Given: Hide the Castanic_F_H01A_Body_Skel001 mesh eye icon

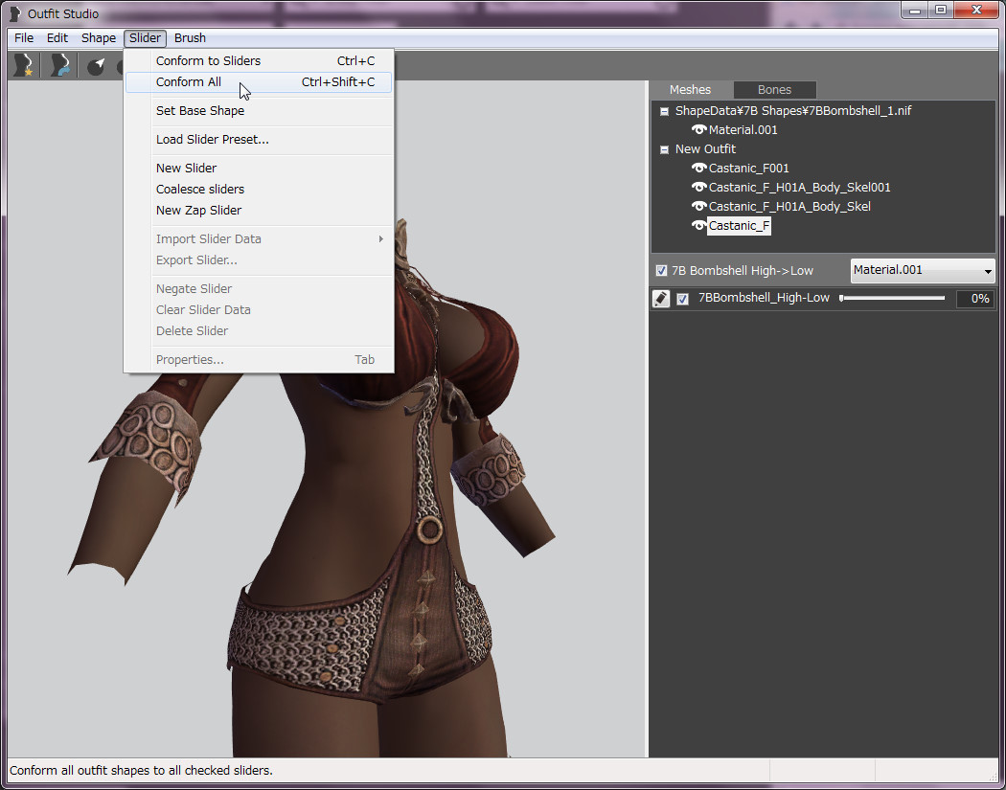Looking at the screenshot, I should pyautogui.click(x=698, y=188).
